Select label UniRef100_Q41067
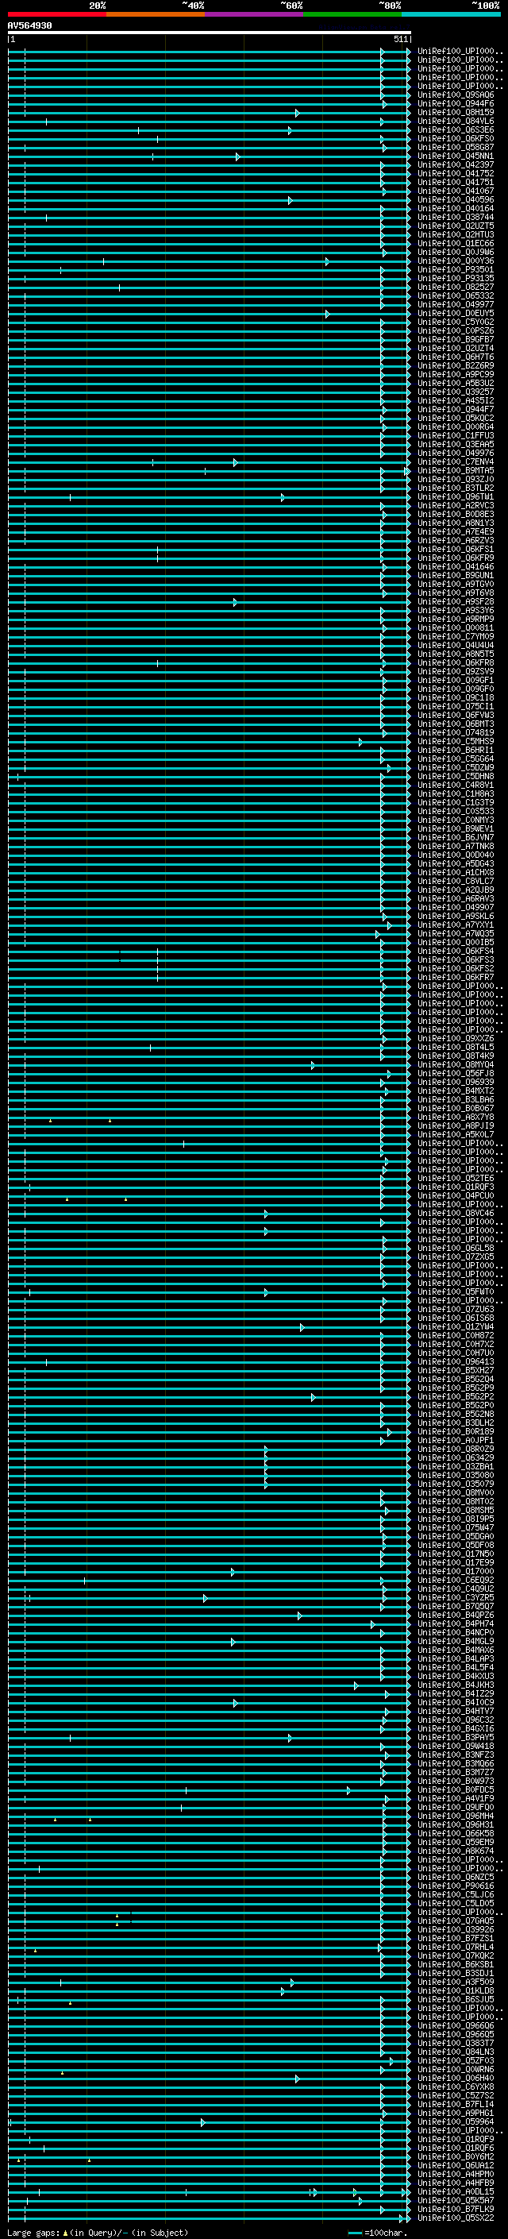Screen dimensions: 508x2239 (x=456, y=191)
